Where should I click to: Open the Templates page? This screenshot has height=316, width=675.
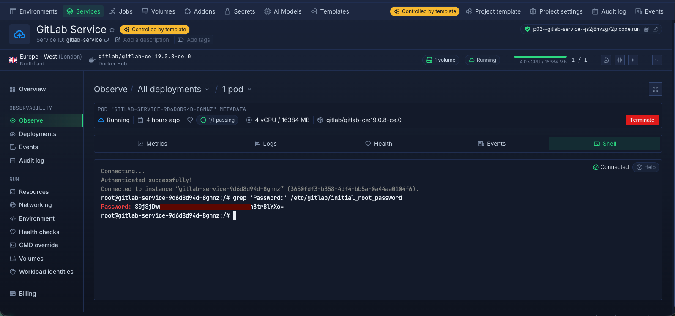pyautogui.click(x=330, y=11)
